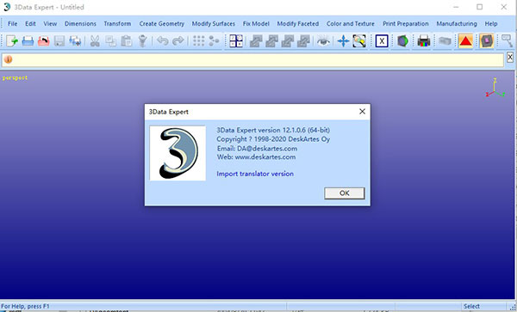Click the redo arrow icon

178,41
